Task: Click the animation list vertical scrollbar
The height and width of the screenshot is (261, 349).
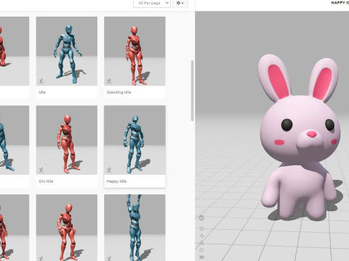Action: coord(192,91)
